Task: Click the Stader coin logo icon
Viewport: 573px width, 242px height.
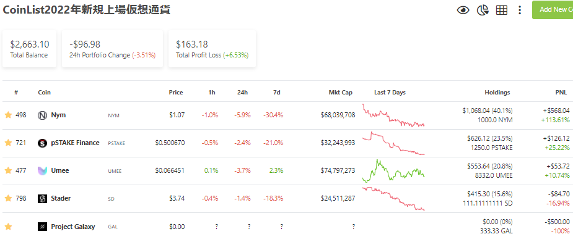Action: pos(42,199)
